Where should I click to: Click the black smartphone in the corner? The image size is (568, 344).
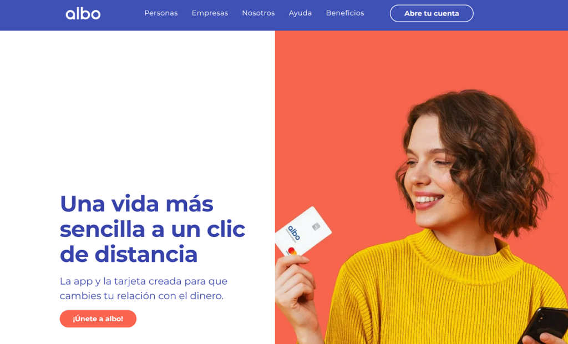[544, 325]
